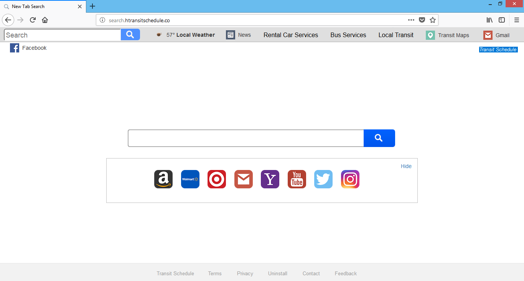Open the Yahoo shortcut icon
The height and width of the screenshot is (281, 524).
(270, 179)
